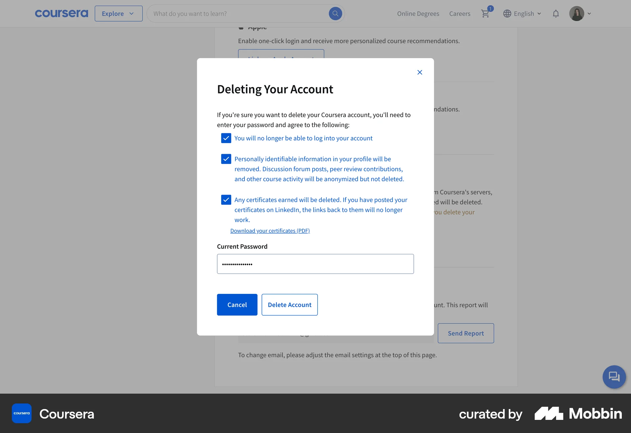
Task: Cancel the account deletion
Action: tap(237, 305)
